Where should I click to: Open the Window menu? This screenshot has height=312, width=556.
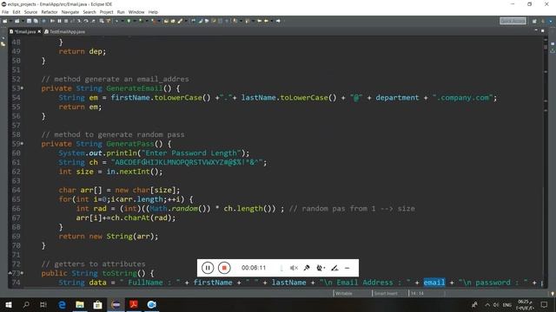(136, 12)
